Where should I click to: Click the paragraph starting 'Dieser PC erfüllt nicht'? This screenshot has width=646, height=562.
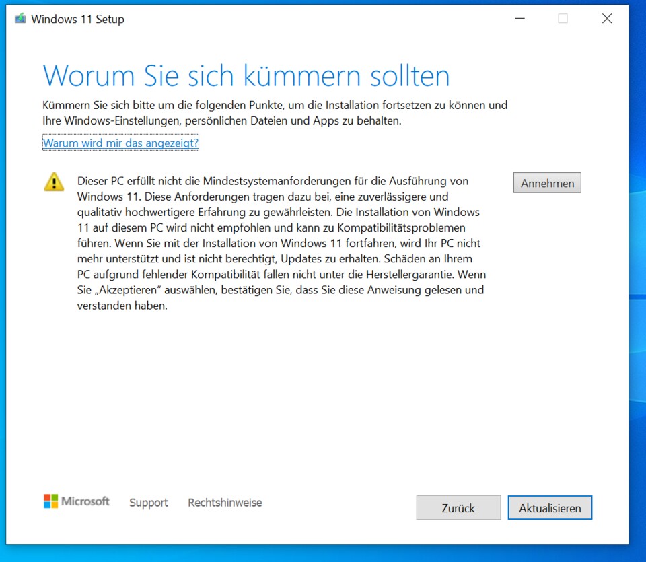pos(282,243)
